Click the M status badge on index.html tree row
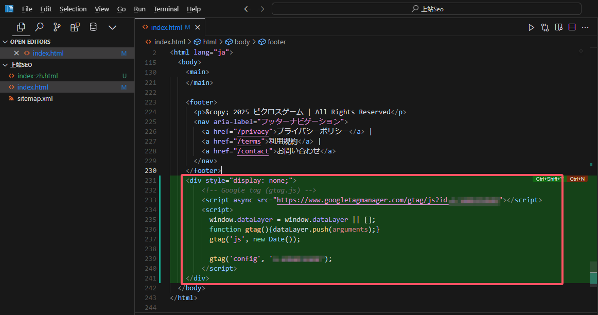The width and height of the screenshot is (598, 315). [x=124, y=87]
